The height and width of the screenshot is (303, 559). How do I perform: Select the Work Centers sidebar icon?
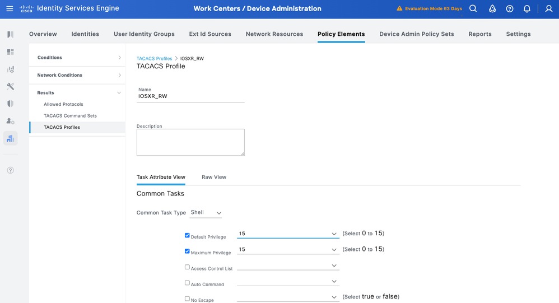coord(10,138)
